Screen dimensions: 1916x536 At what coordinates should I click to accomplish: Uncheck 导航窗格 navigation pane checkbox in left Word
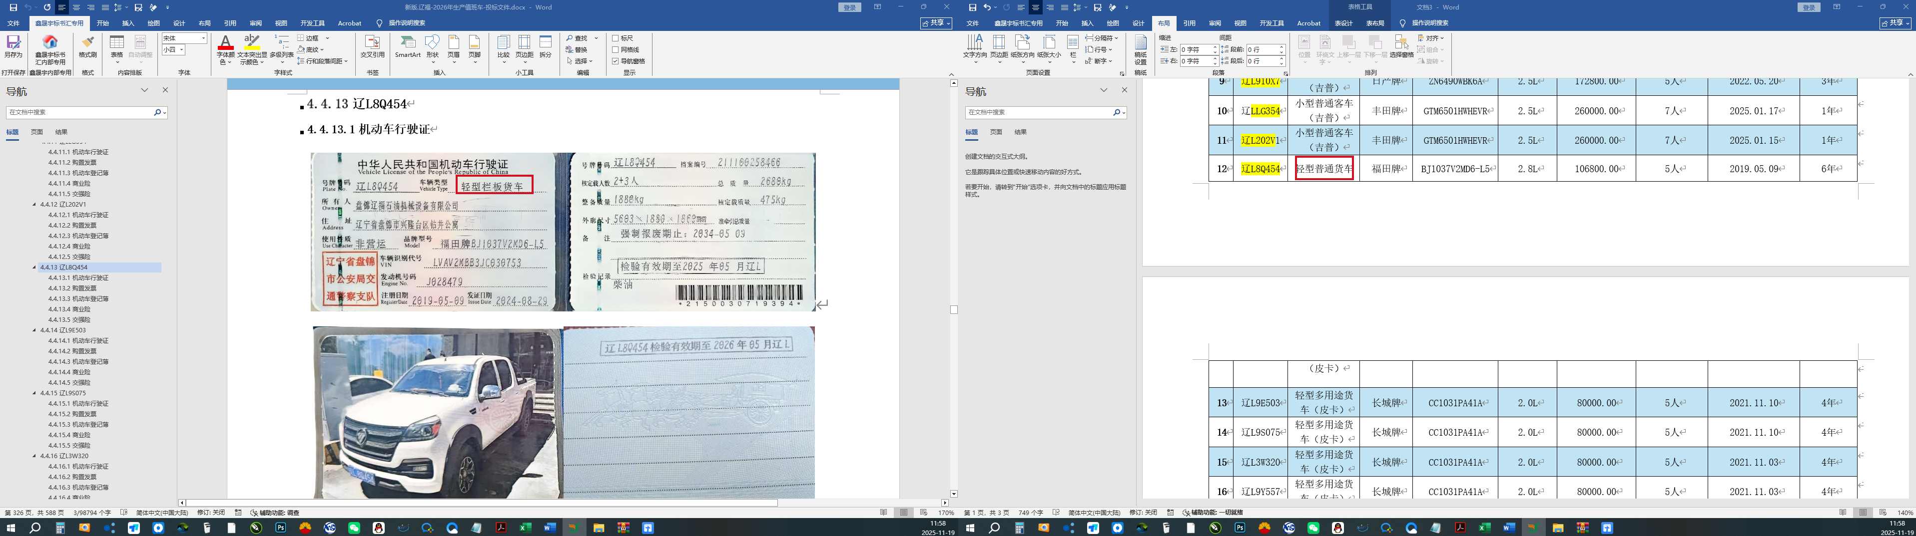click(616, 61)
